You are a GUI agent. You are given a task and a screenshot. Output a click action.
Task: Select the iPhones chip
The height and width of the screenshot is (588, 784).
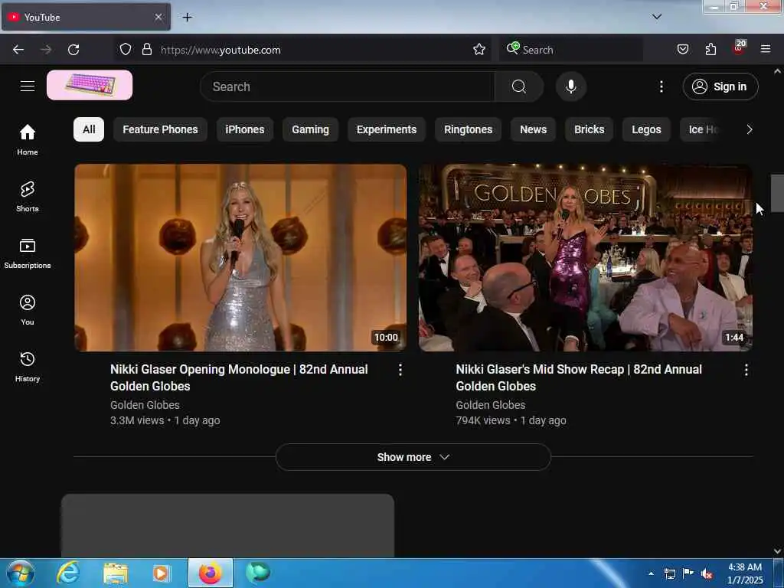tap(244, 129)
